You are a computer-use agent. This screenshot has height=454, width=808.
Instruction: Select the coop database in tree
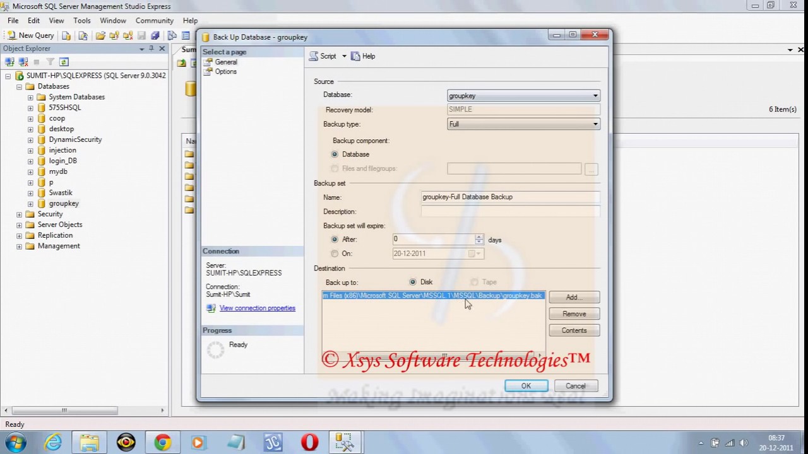(57, 118)
